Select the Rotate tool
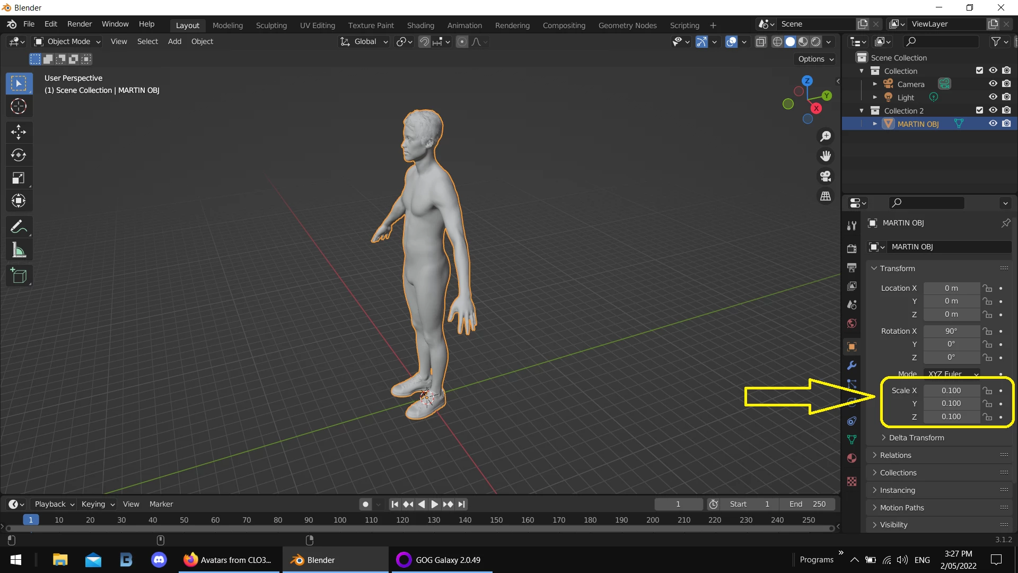This screenshot has height=573, width=1018. (19, 155)
